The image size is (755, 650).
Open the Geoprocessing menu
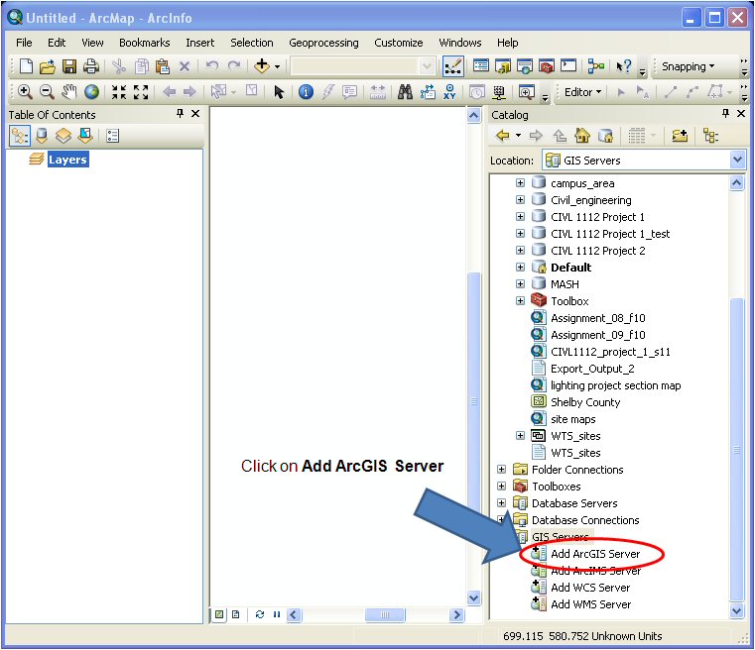click(x=323, y=43)
